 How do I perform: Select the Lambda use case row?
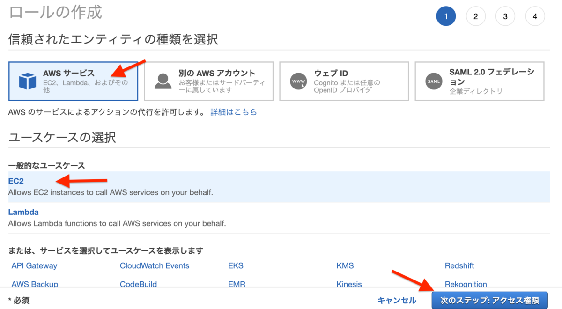tap(279, 218)
